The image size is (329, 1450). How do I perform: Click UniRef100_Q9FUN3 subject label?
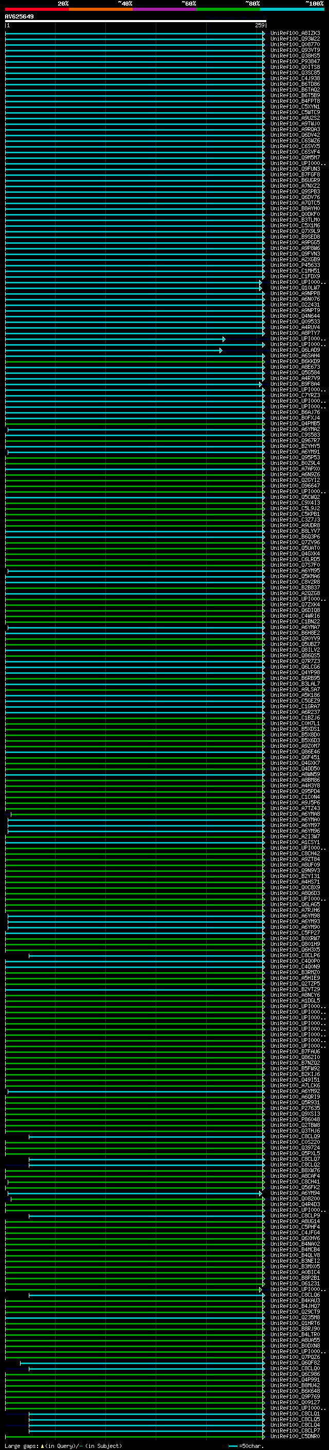coord(295,169)
